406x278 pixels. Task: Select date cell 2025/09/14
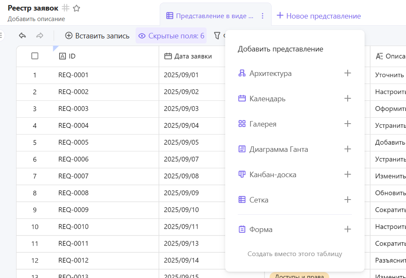(192, 260)
